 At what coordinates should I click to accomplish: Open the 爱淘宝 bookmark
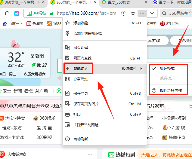(35, 23)
